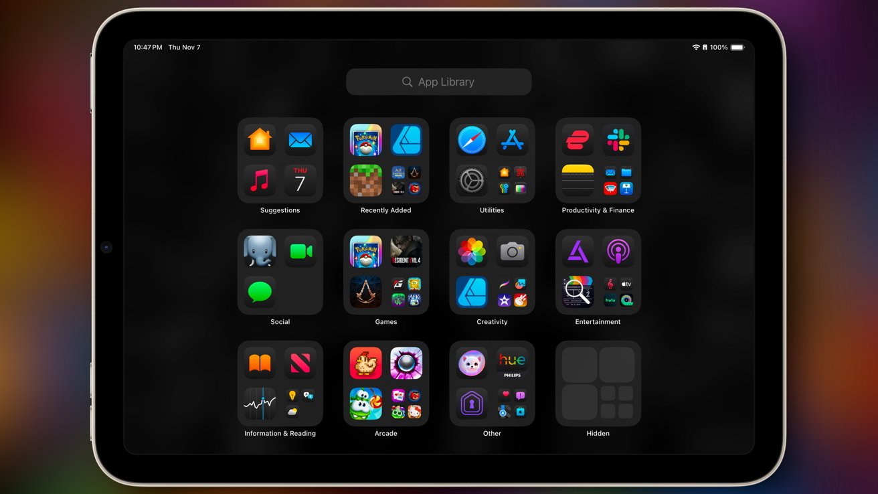Launch Pokémon in the Recently Added group
This screenshot has height=494, width=878.
[x=366, y=140]
